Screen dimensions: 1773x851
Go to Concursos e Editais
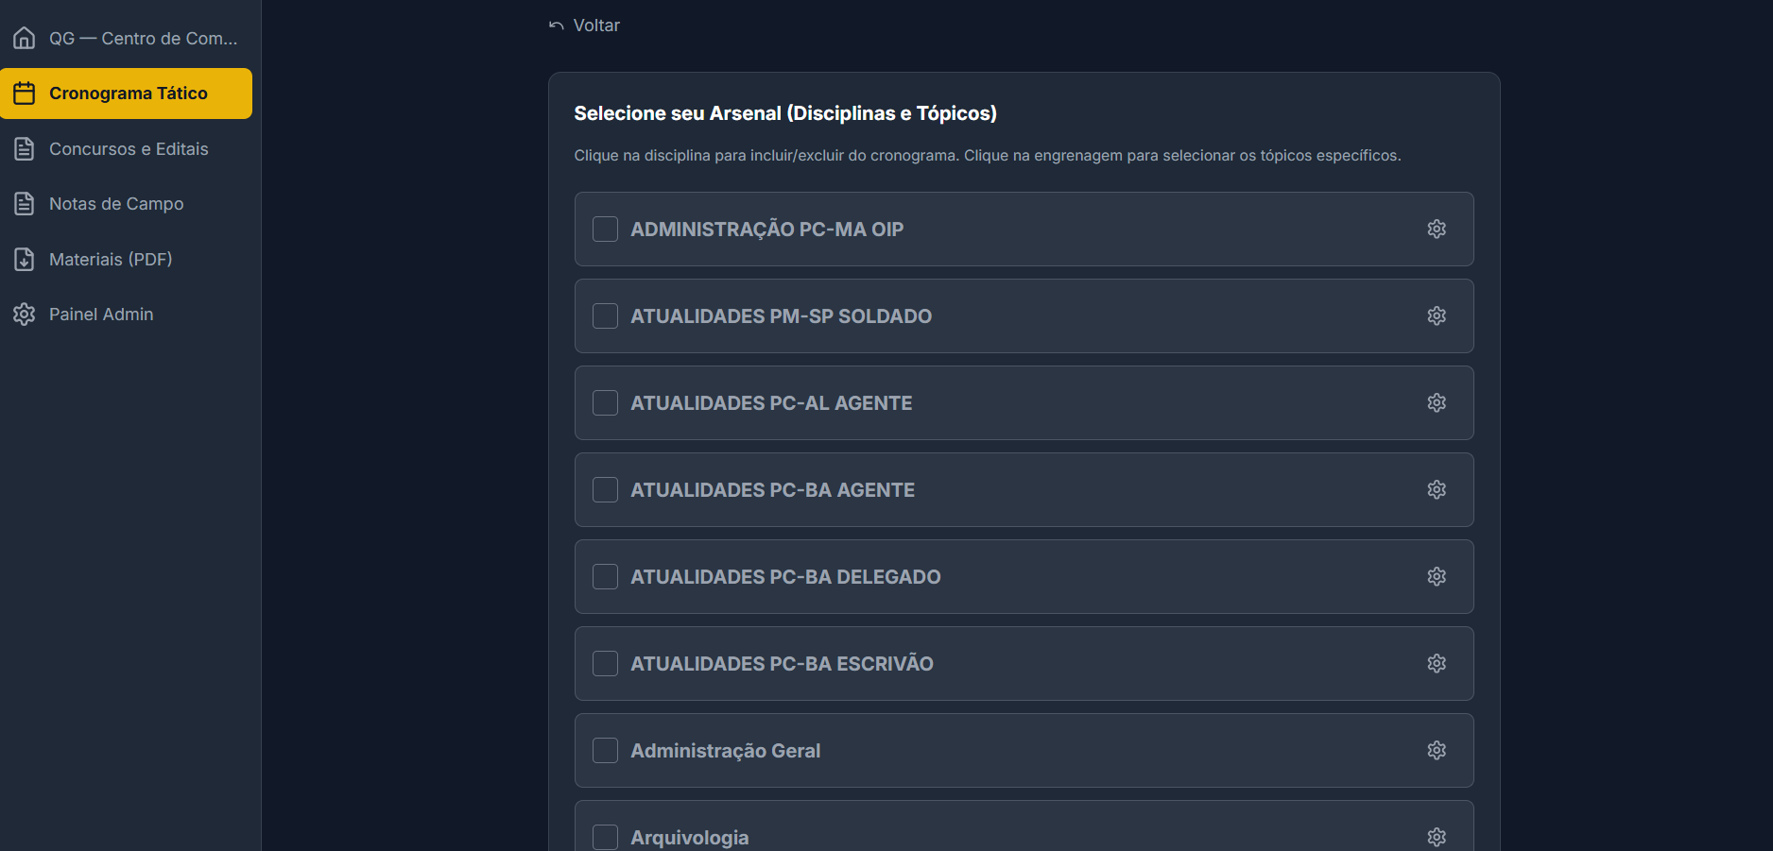(x=126, y=149)
